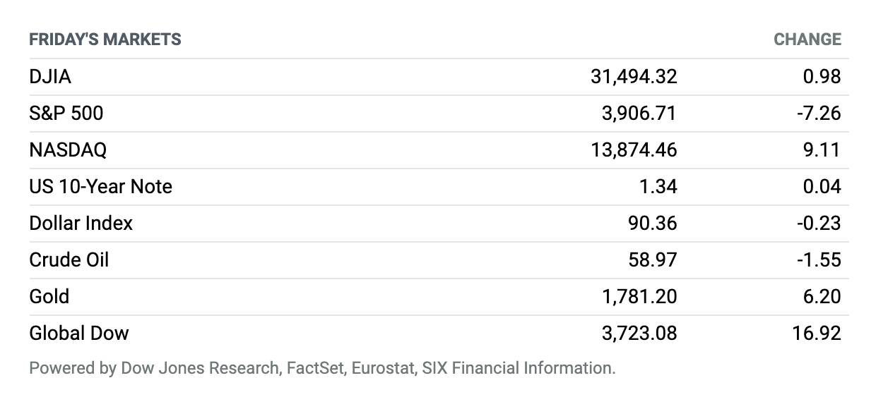Screen dimensions: 876x409
Task: Click the Powered by Dow Jones Research footnote
Action: click(x=322, y=368)
